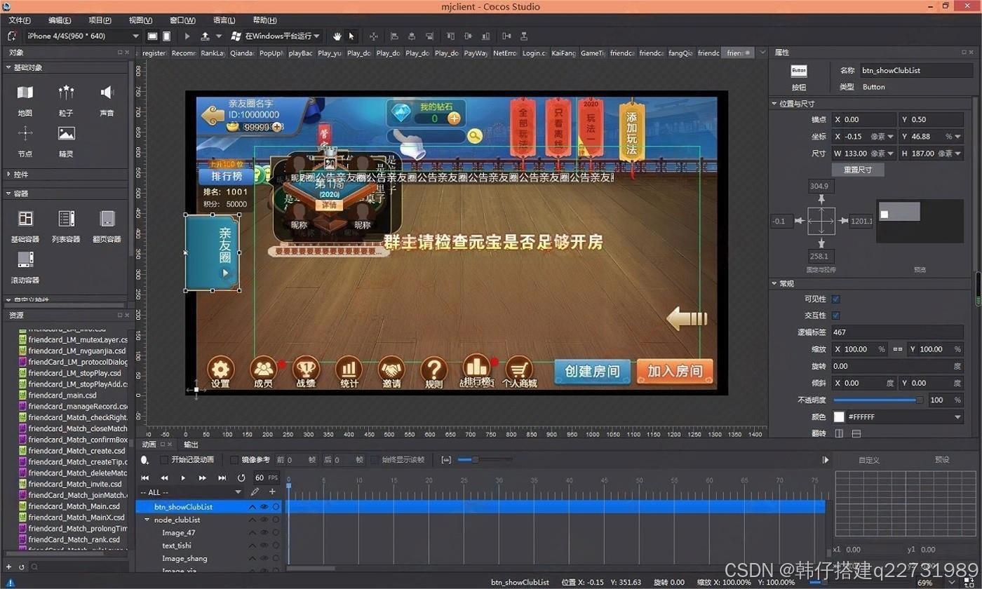The height and width of the screenshot is (589, 982).
Task: Switch to the 输出 output tab
Action: [191, 444]
